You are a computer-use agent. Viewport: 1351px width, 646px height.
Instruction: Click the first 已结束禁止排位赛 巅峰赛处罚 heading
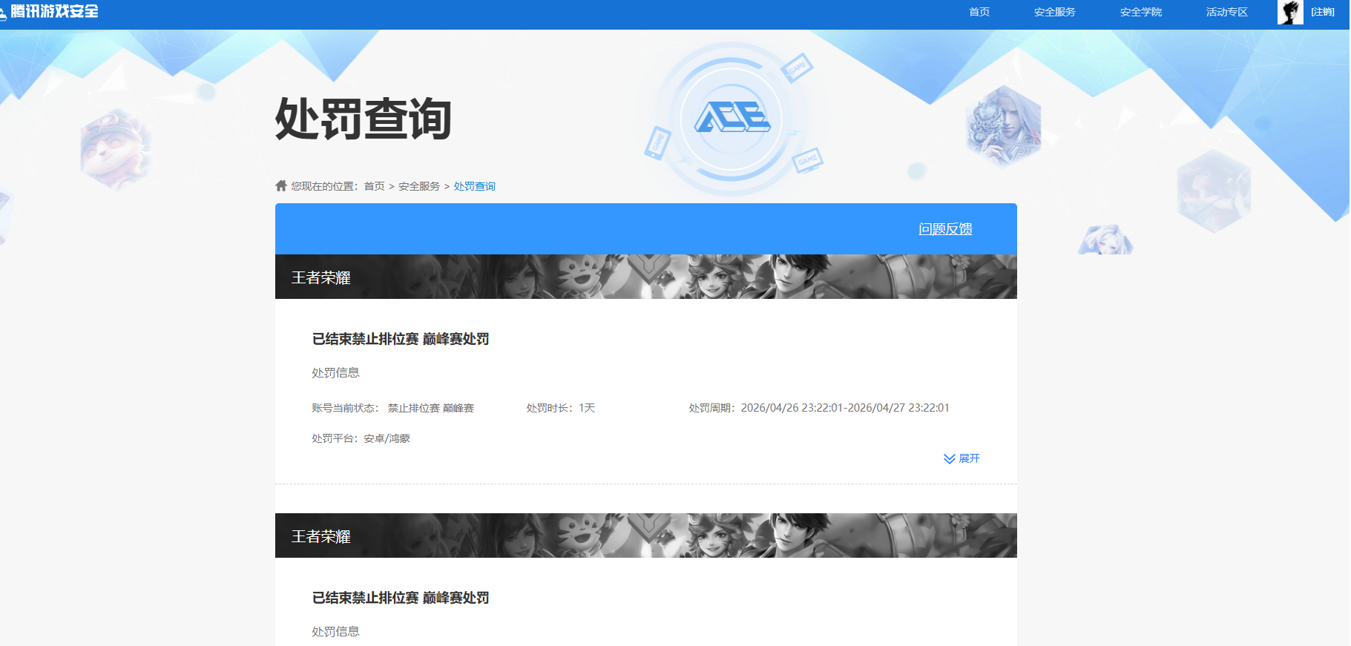[401, 339]
